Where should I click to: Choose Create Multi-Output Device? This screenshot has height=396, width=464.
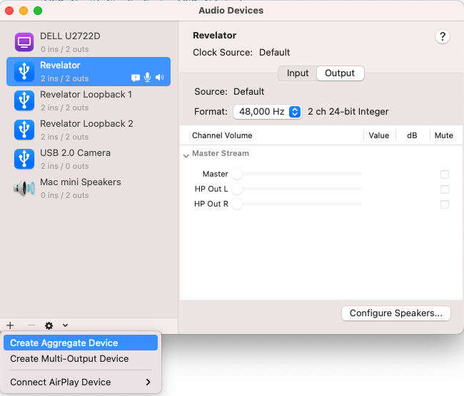[x=81, y=359]
